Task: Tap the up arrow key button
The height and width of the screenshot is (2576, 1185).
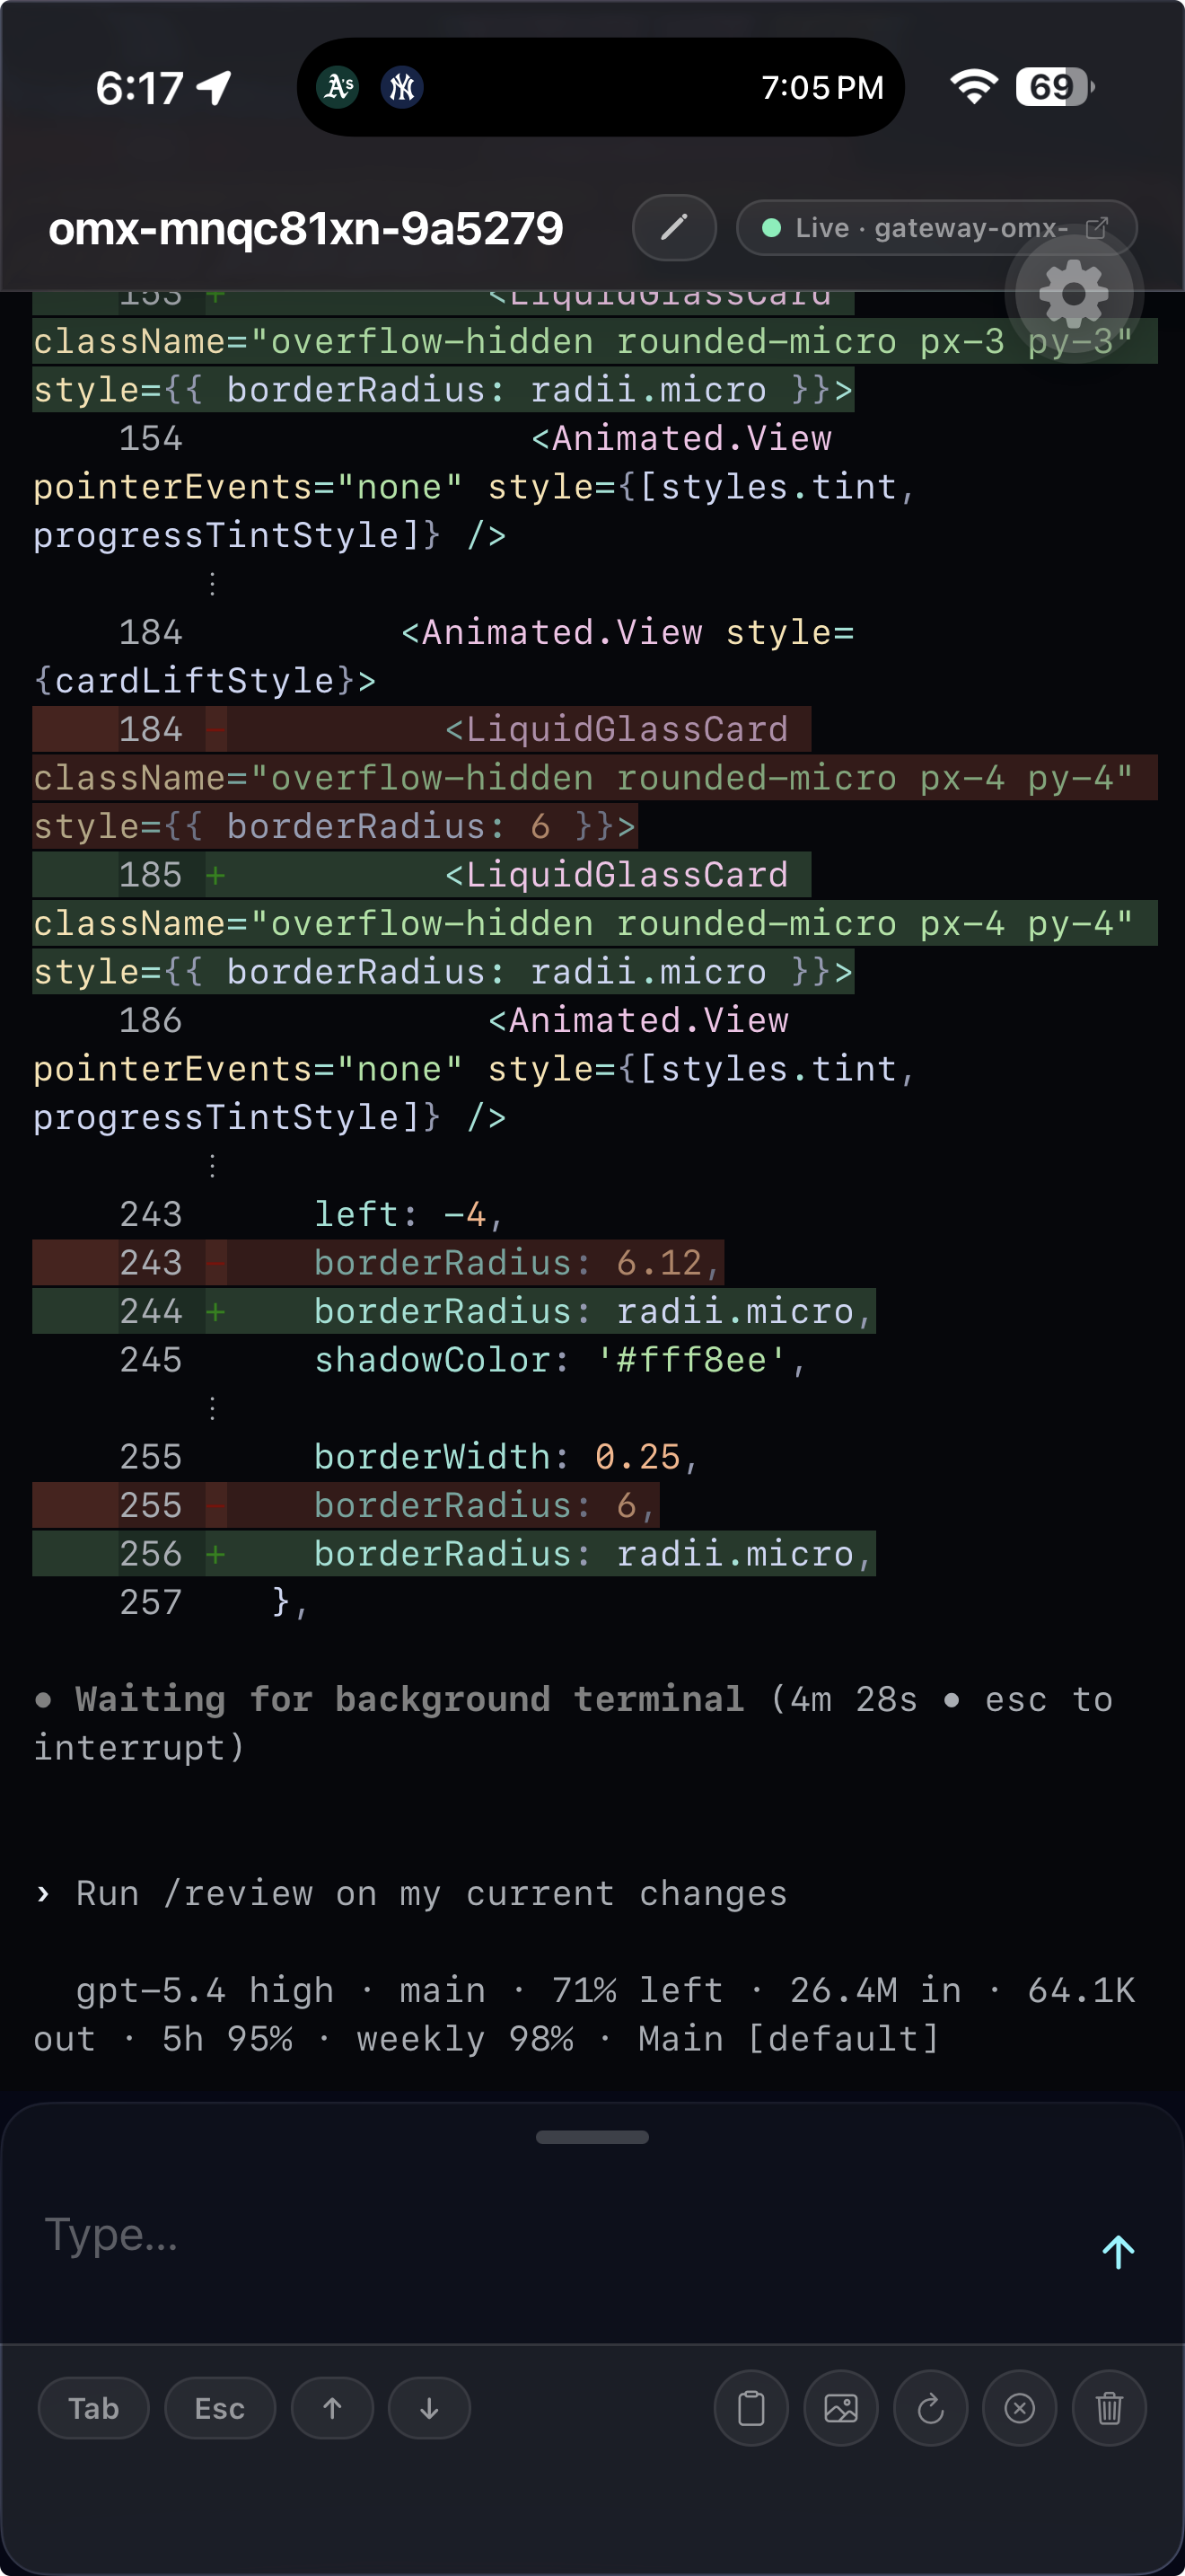Action: pos(332,2408)
